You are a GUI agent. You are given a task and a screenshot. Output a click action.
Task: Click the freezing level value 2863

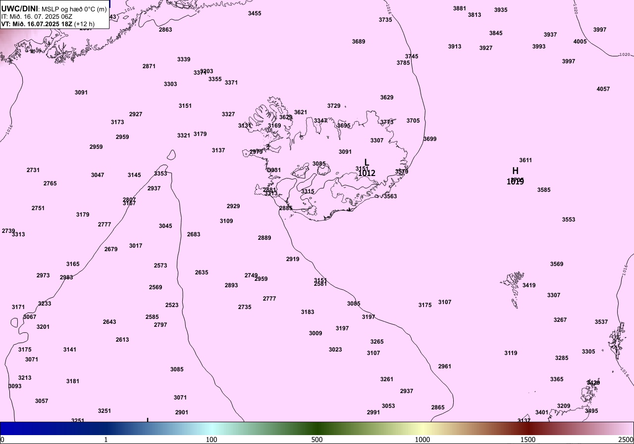(165, 30)
